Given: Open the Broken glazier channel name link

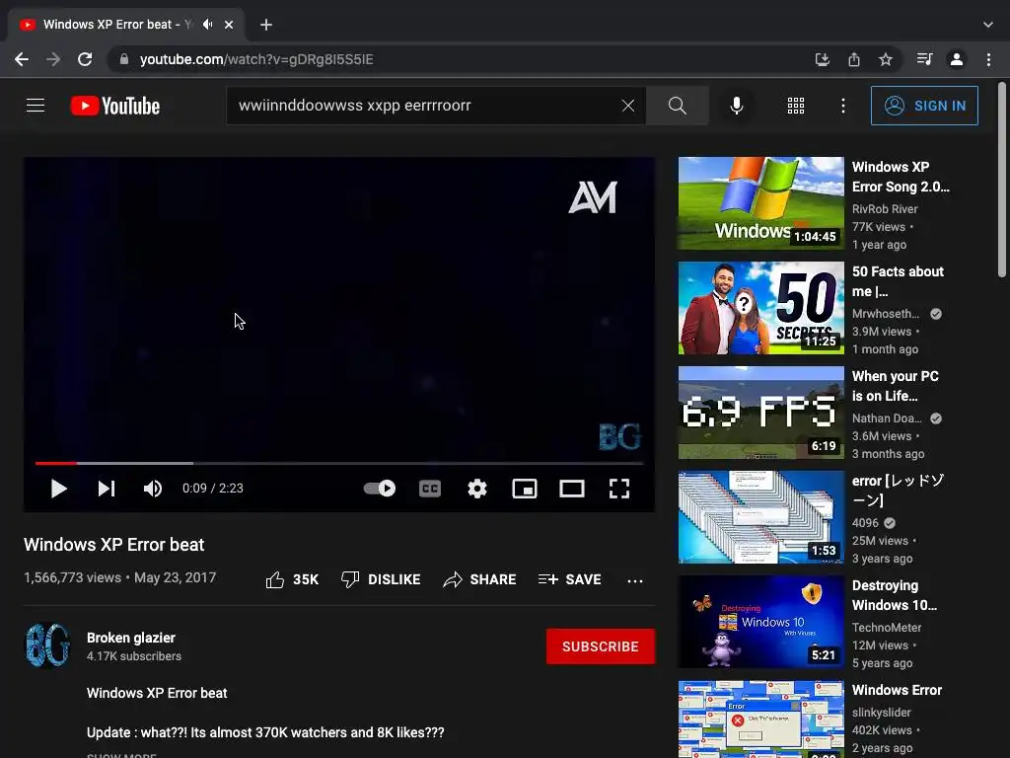Looking at the screenshot, I should pos(131,638).
